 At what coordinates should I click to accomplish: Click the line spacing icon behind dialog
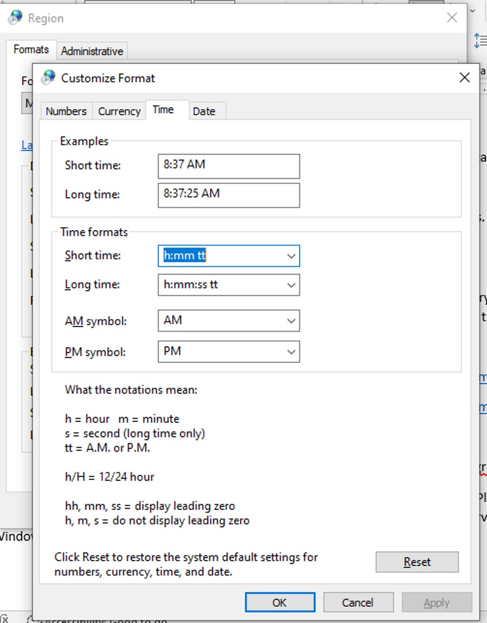(x=480, y=40)
